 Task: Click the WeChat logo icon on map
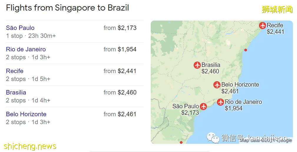point(213,137)
